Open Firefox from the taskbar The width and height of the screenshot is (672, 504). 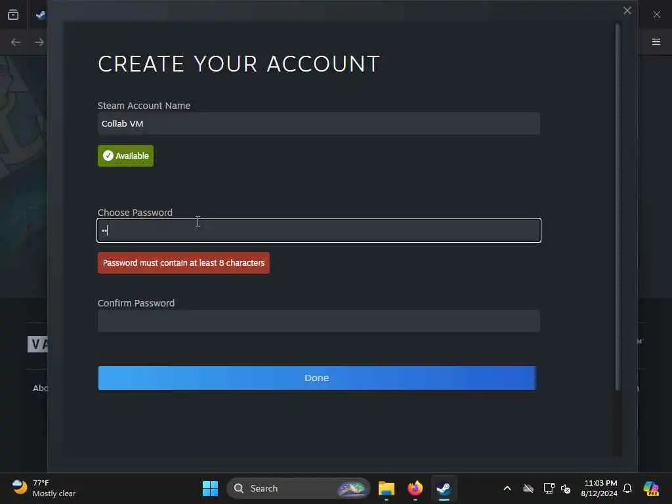pos(415,488)
